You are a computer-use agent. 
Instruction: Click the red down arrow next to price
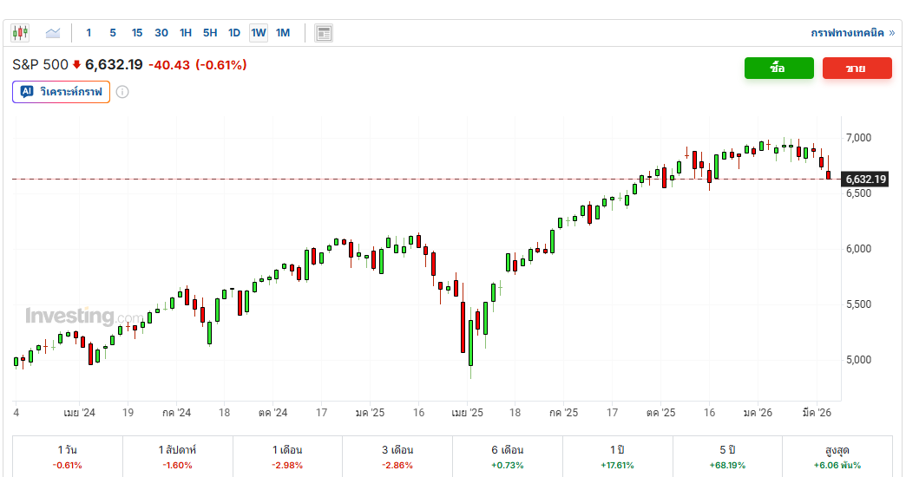click(76, 65)
